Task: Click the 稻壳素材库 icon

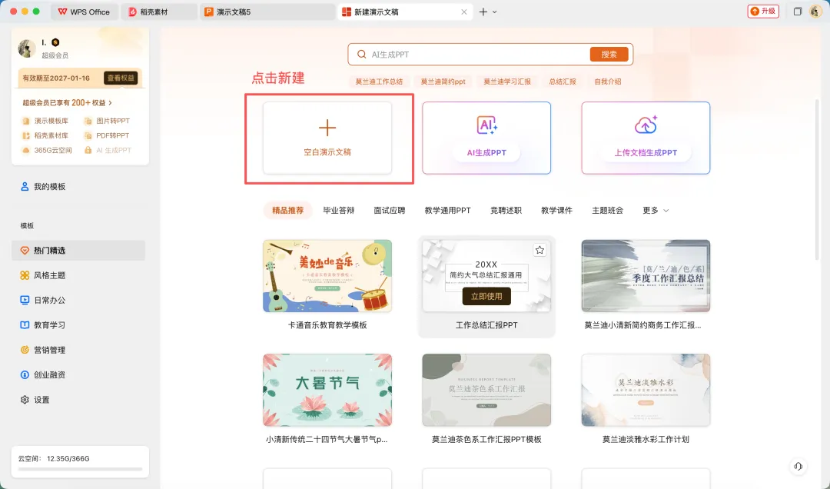Action: tap(25, 135)
